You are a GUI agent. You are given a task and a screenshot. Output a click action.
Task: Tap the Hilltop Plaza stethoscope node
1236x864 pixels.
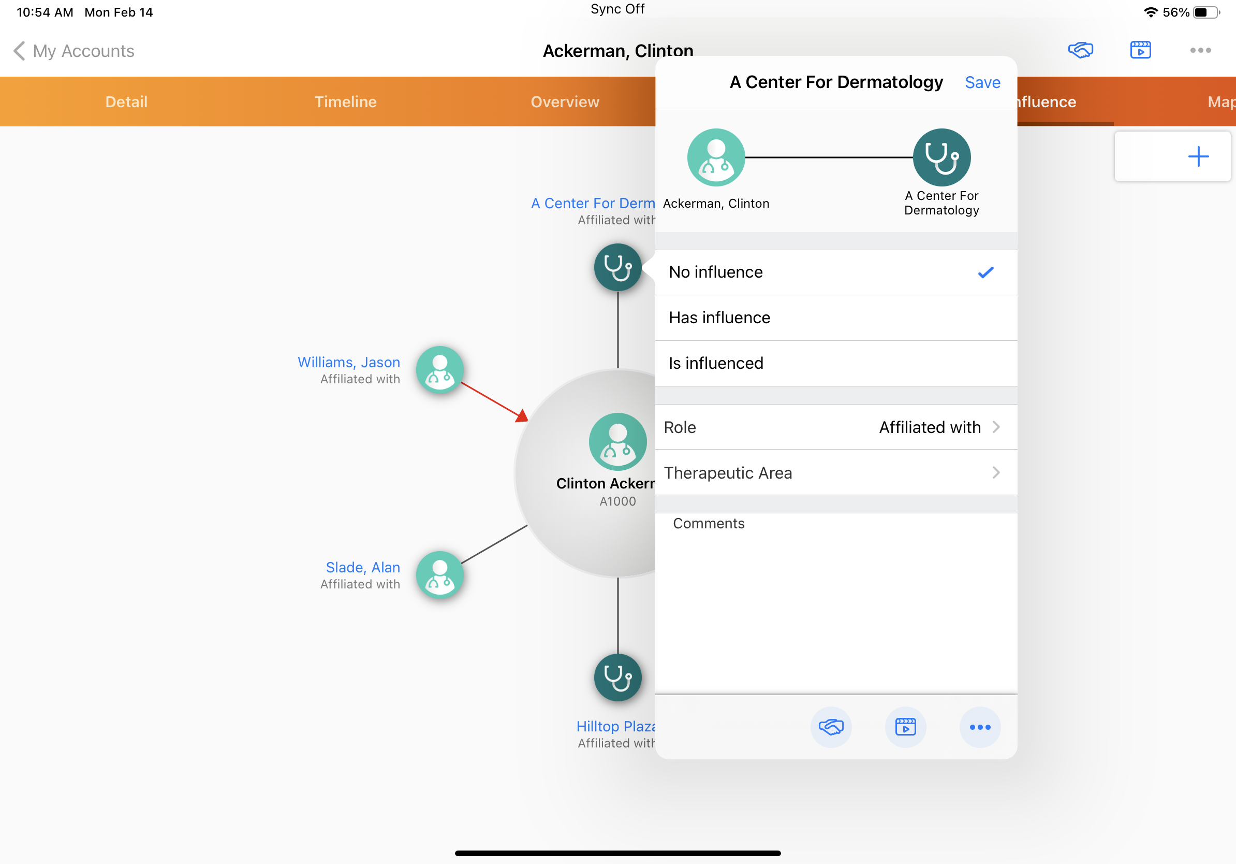[x=617, y=677]
